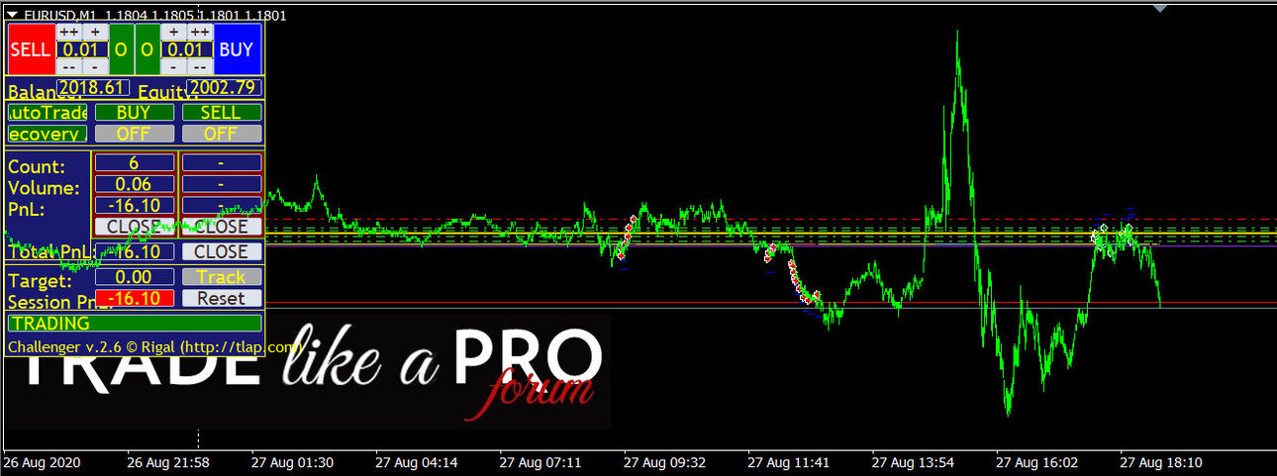1277x476 pixels.
Task: Click the Total PnL value -16.10
Action: coord(134,252)
